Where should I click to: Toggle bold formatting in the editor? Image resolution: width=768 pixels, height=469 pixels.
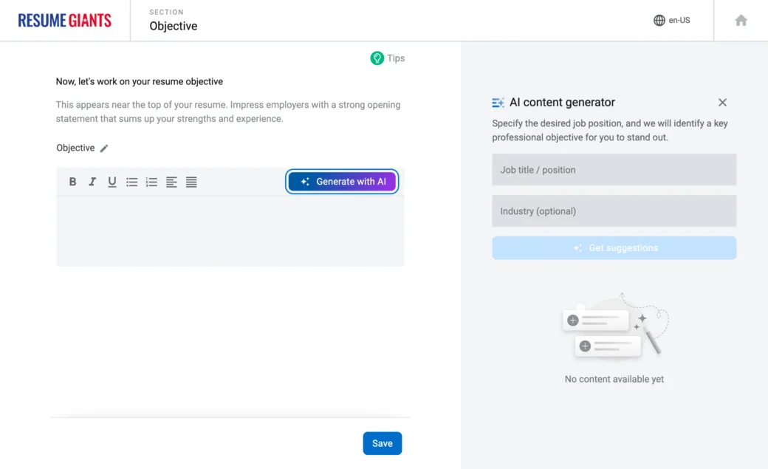click(x=72, y=182)
